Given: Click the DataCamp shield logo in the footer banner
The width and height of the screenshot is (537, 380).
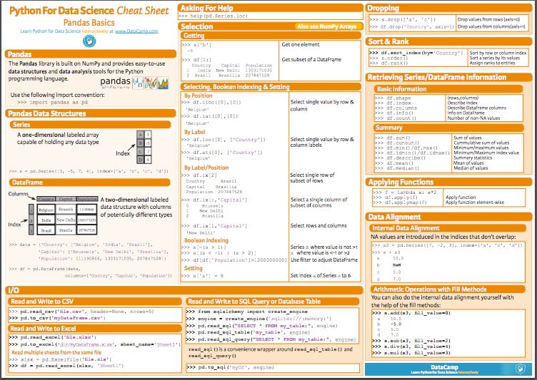Looking at the screenshot, I should [x=521, y=369].
